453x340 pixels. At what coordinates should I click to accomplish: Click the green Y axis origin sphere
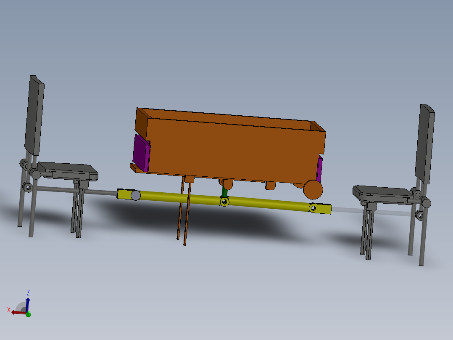point(28,315)
